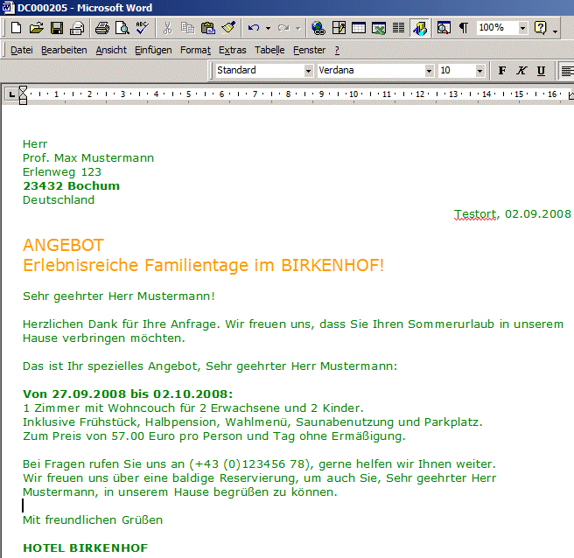Open the Format menu
The image size is (574, 558).
coord(195,50)
